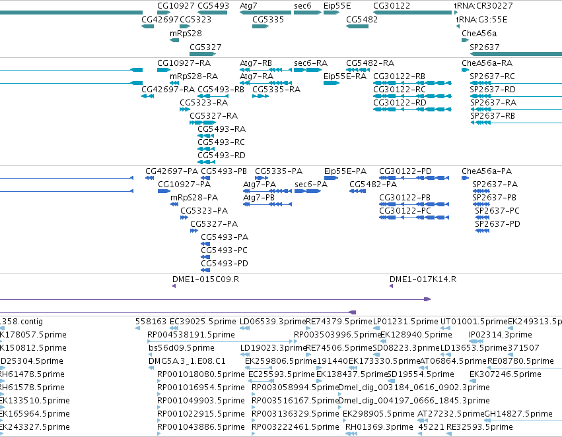Screen dimensions: 562x437
Task: Select transcript mRpS28-RA
Action: (194, 76)
